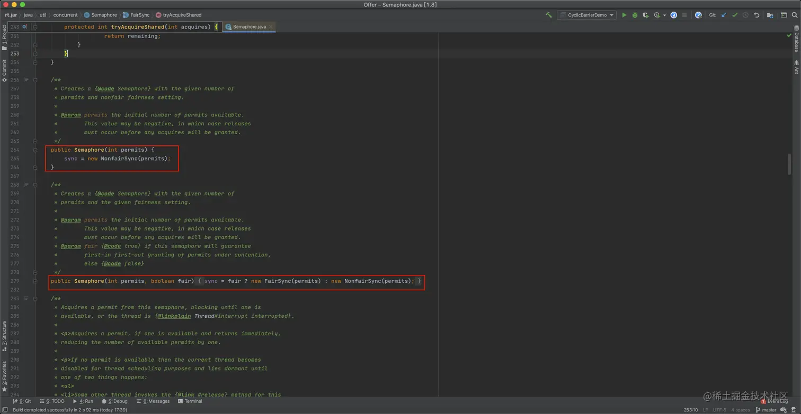801x414 pixels.
Task: Toggle rendered doc view at line 268
Action: click(x=26, y=185)
